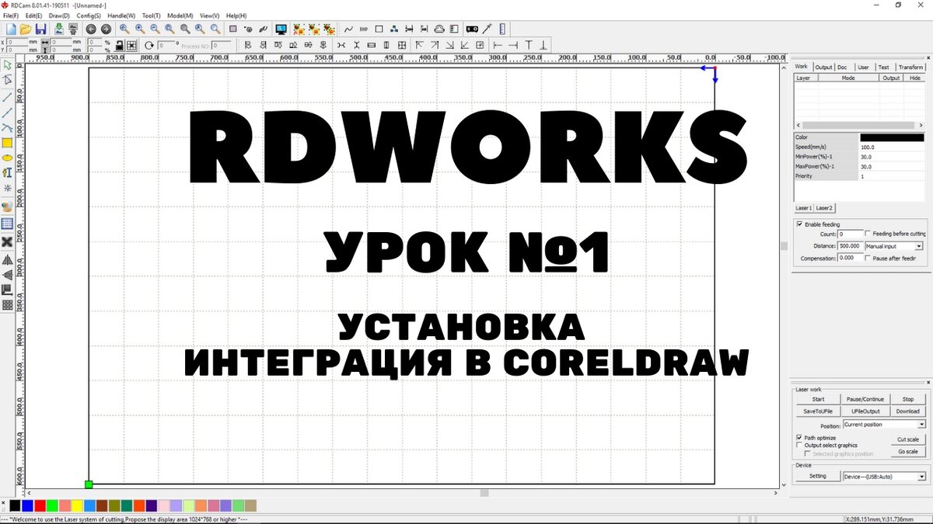Pick the red swatch in the bottom palette
The image size is (933, 524).
pyautogui.click(x=40, y=505)
